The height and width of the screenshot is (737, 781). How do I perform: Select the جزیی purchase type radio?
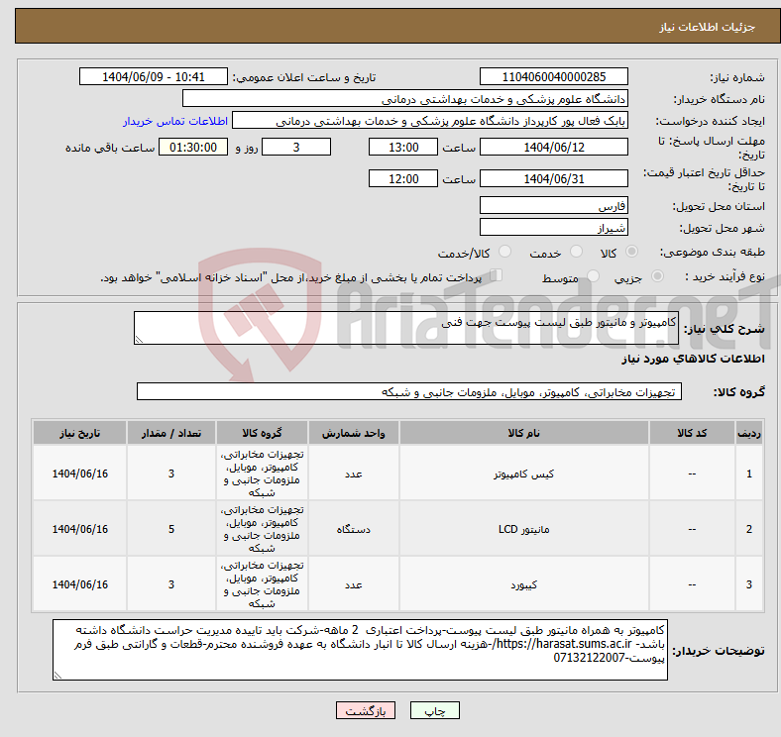pyautogui.click(x=657, y=275)
